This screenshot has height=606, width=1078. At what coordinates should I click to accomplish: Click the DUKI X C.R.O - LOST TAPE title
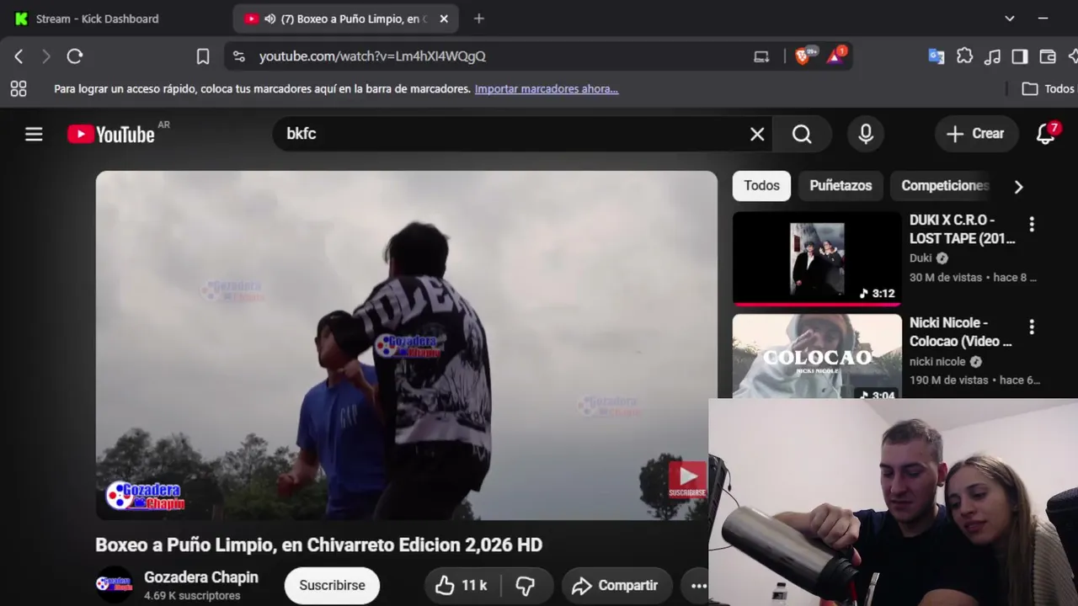pyautogui.click(x=963, y=229)
